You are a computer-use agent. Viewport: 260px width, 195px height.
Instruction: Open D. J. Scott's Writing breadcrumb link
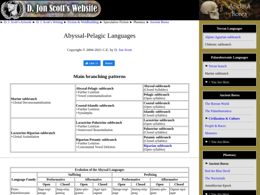50,22
